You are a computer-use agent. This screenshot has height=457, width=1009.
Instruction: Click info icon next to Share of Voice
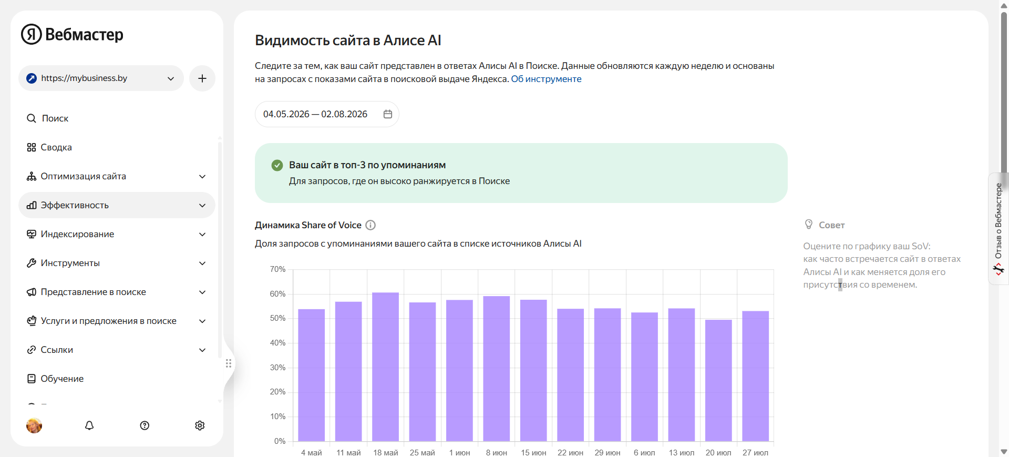point(370,225)
